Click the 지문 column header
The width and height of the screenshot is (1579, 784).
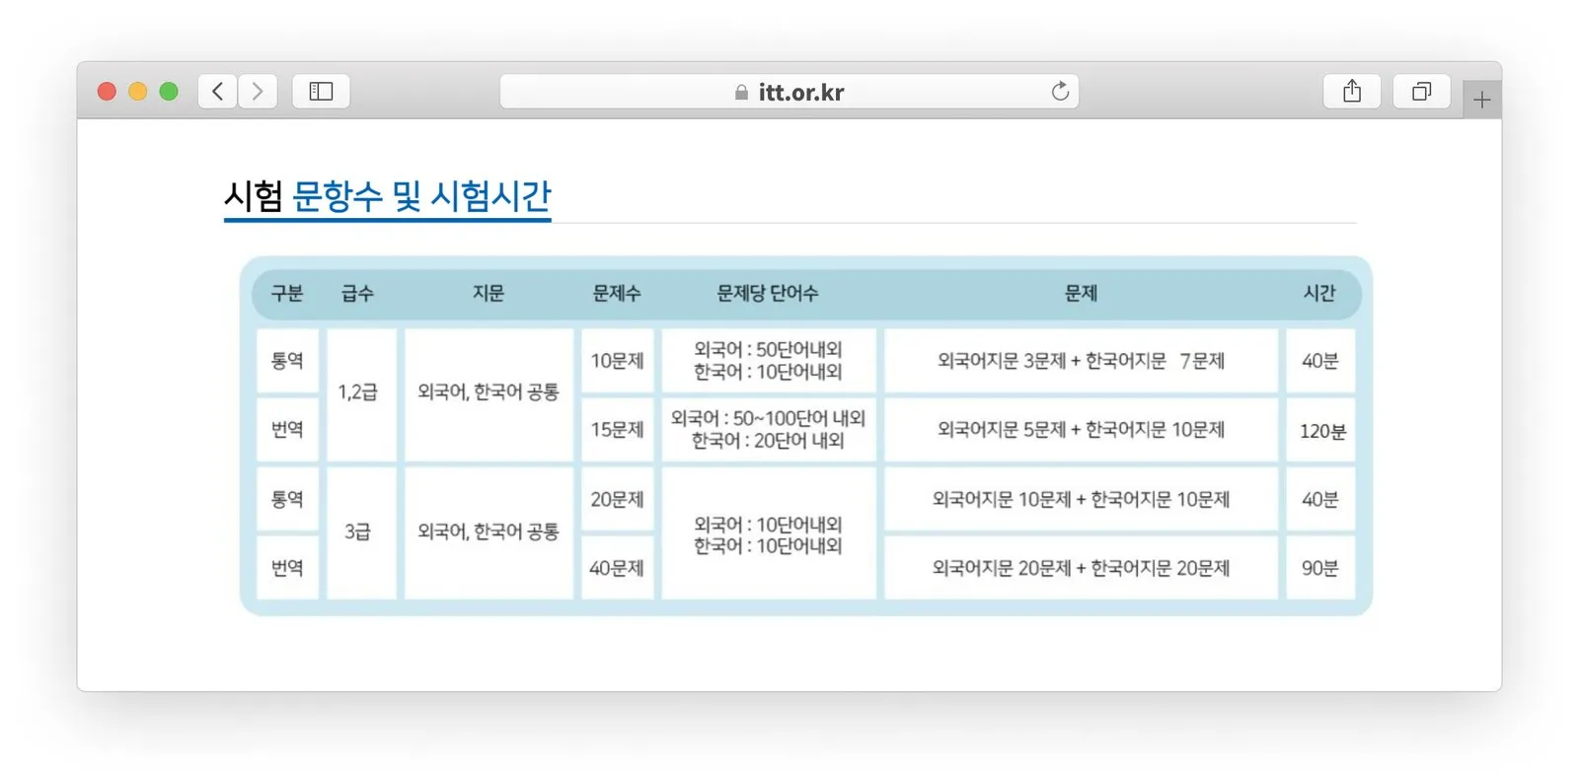point(489,293)
